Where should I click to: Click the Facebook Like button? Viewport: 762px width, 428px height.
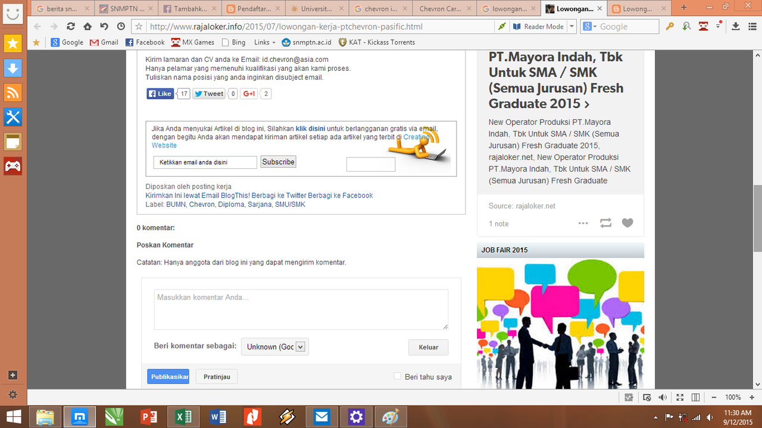(160, 93)
